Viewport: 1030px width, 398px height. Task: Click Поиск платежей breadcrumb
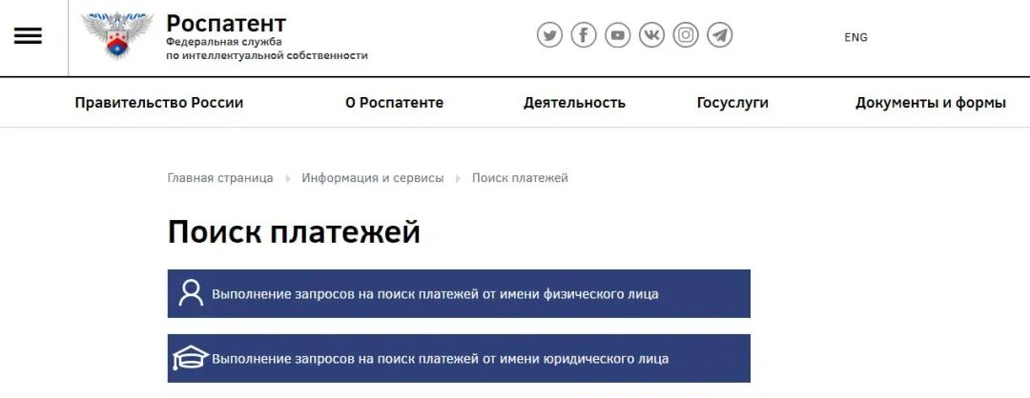pos(520,178)
